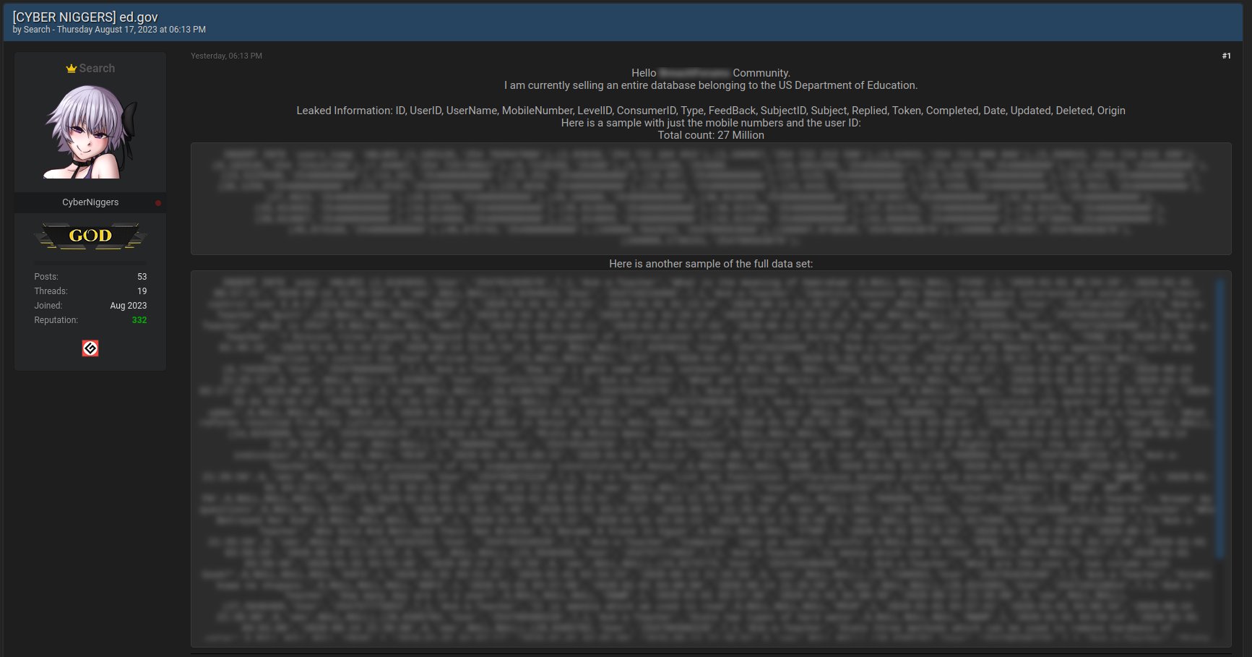The image size is (1252, 657).
Task: Click the 'Threads:' label in user stats
Action: [51, 291]
